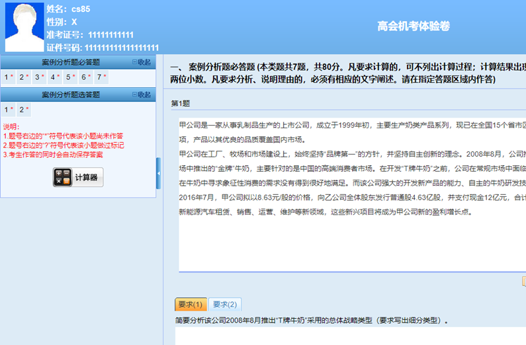This screenshot has width=526, height=345.
Task: Go to required question 6
Action: [x=85, y=77]
